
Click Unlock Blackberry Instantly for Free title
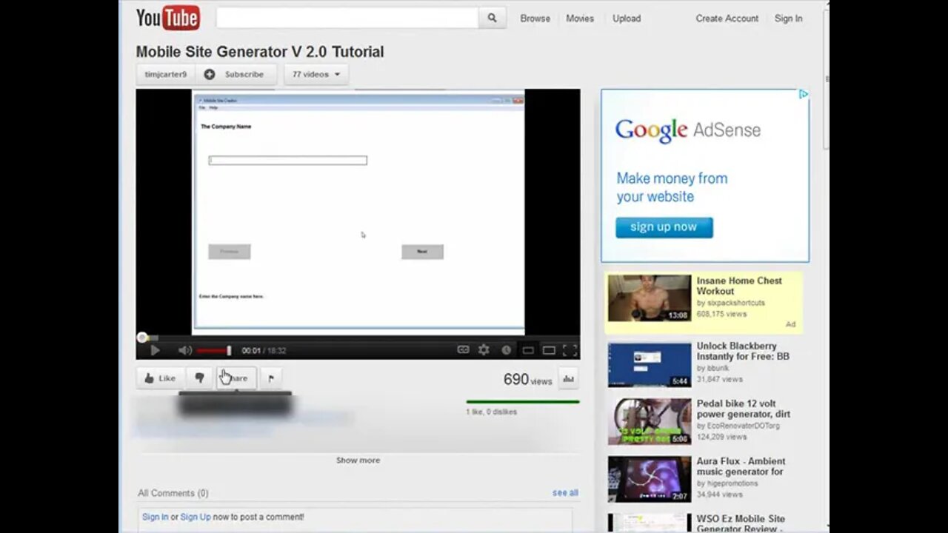point(743,351)
